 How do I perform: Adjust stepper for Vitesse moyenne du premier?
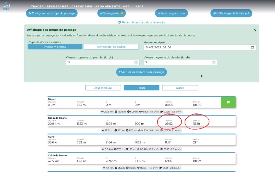coord(136,62)
